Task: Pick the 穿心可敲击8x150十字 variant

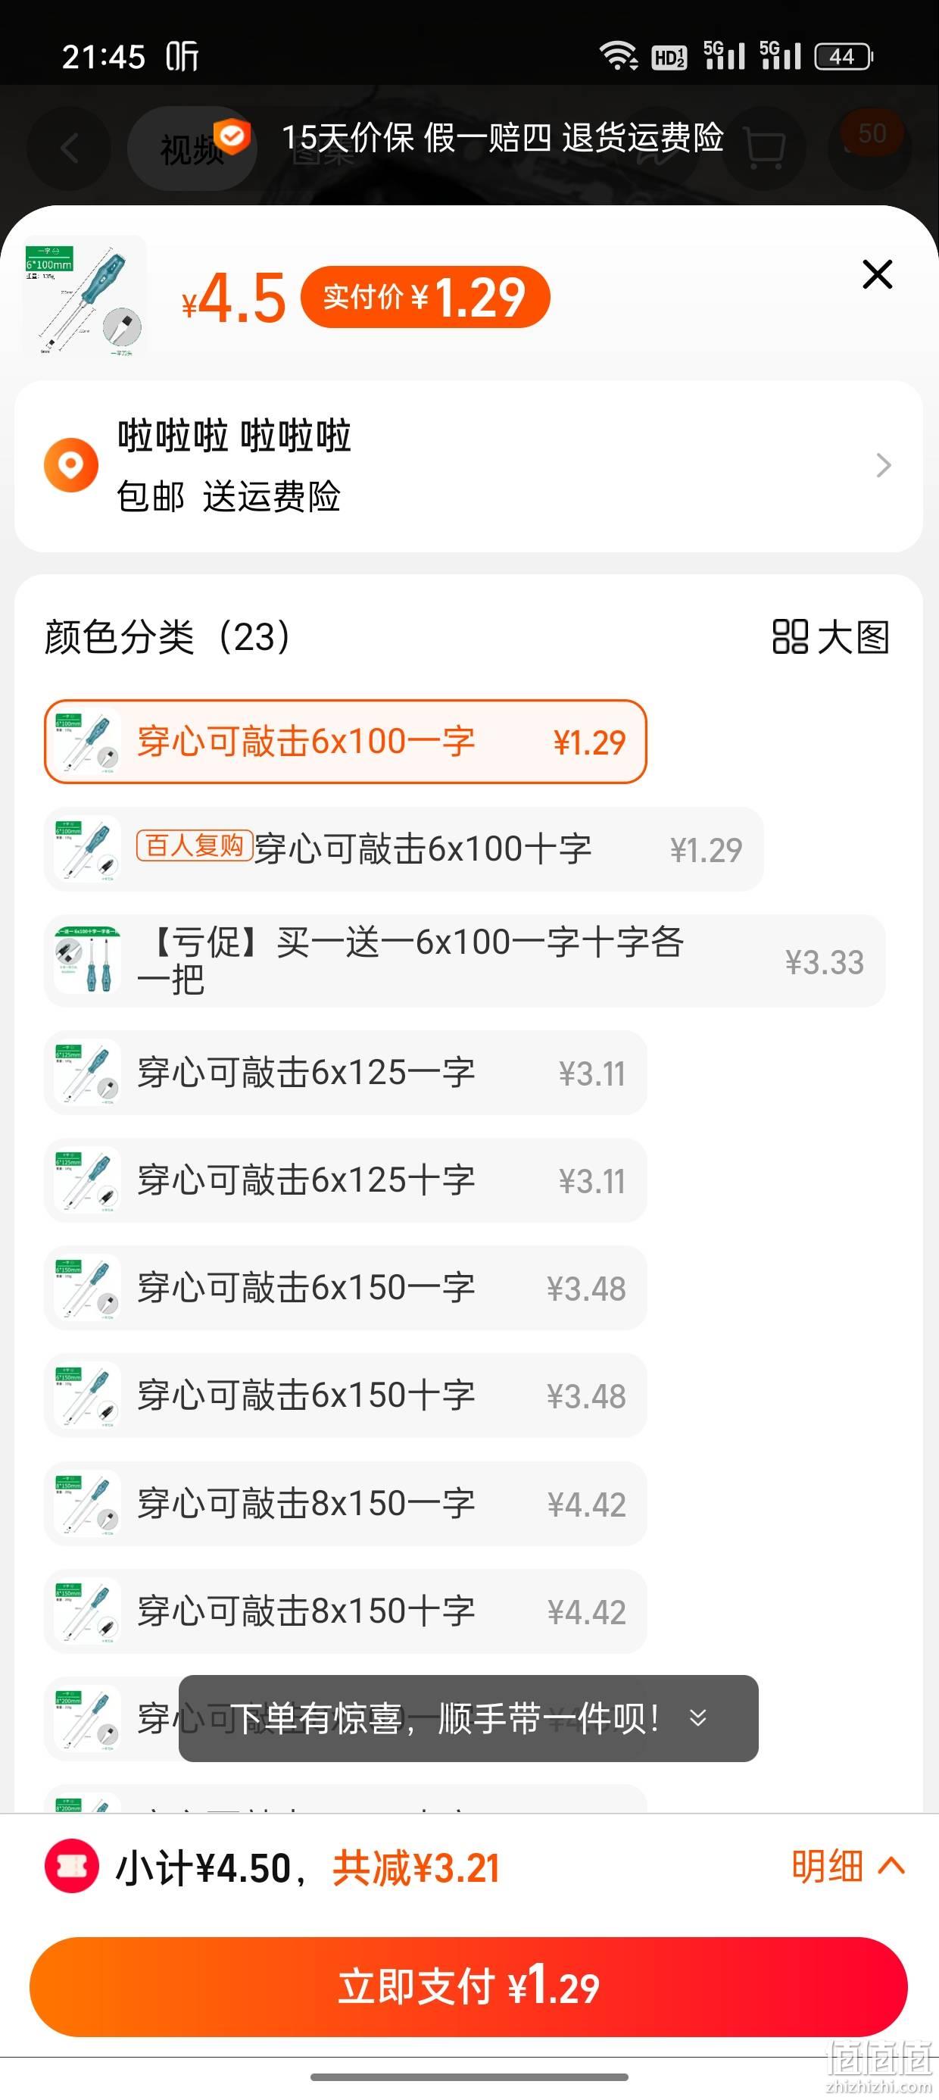Action: click(345, 1611)
